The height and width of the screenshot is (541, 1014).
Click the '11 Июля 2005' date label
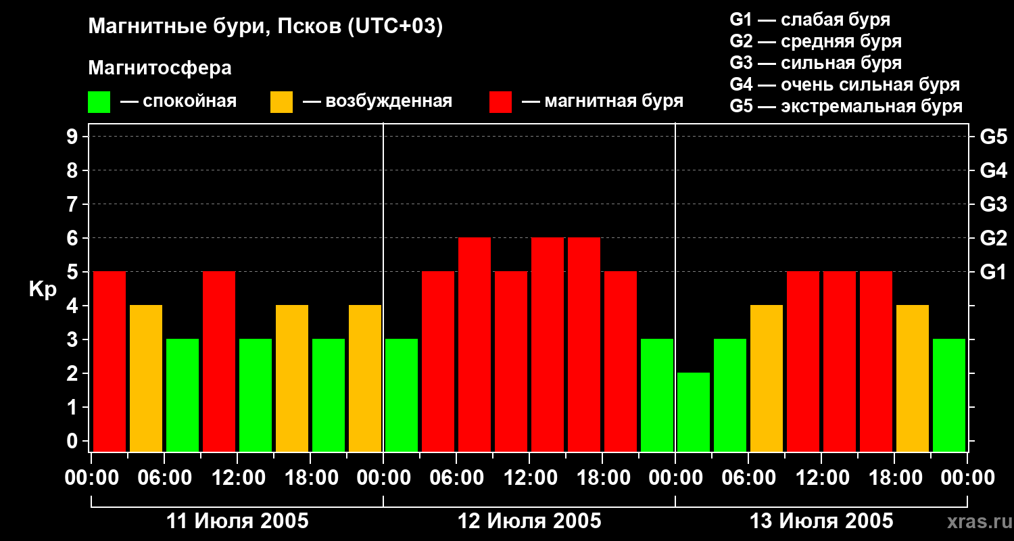[x=237, y=521]
